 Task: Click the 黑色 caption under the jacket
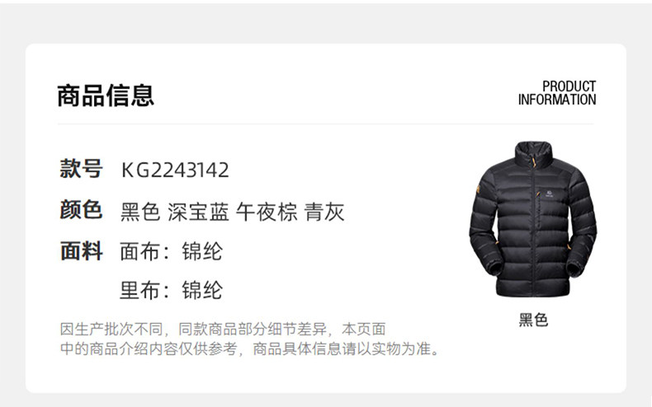point(533,320)
